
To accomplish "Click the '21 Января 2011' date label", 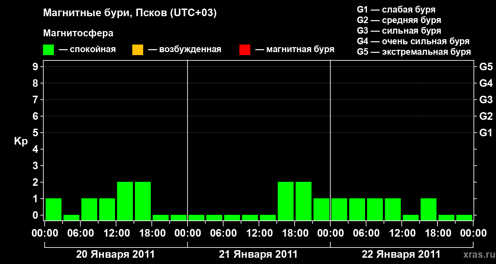I will (x=258, y=254).
